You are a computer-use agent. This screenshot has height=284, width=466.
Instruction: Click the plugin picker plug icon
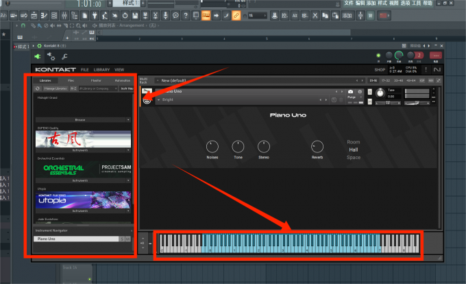(x=95, y=16)
